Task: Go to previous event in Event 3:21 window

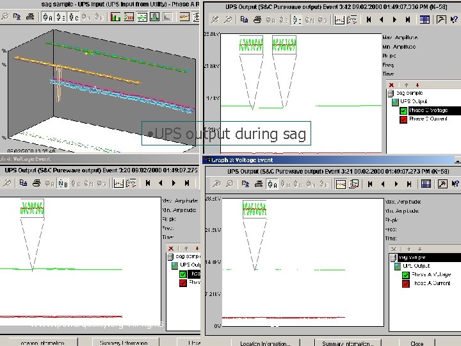Action: (x=383, y=184)
